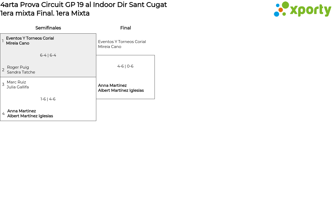Image resolution: width=333 pixels, height=224 pixels.
Task: Click the xporty logo
Action: (302, 9)
